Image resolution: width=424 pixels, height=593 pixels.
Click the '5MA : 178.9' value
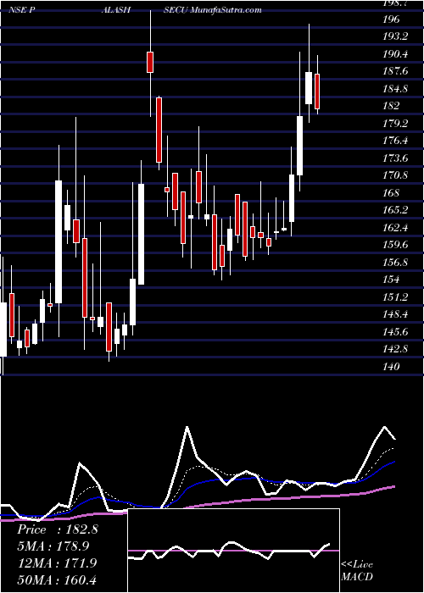(53, 546)
